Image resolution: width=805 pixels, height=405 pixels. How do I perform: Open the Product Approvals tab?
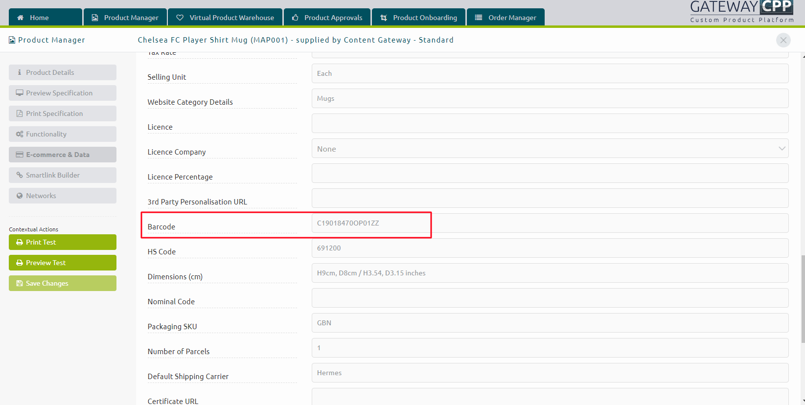(327, 17)
